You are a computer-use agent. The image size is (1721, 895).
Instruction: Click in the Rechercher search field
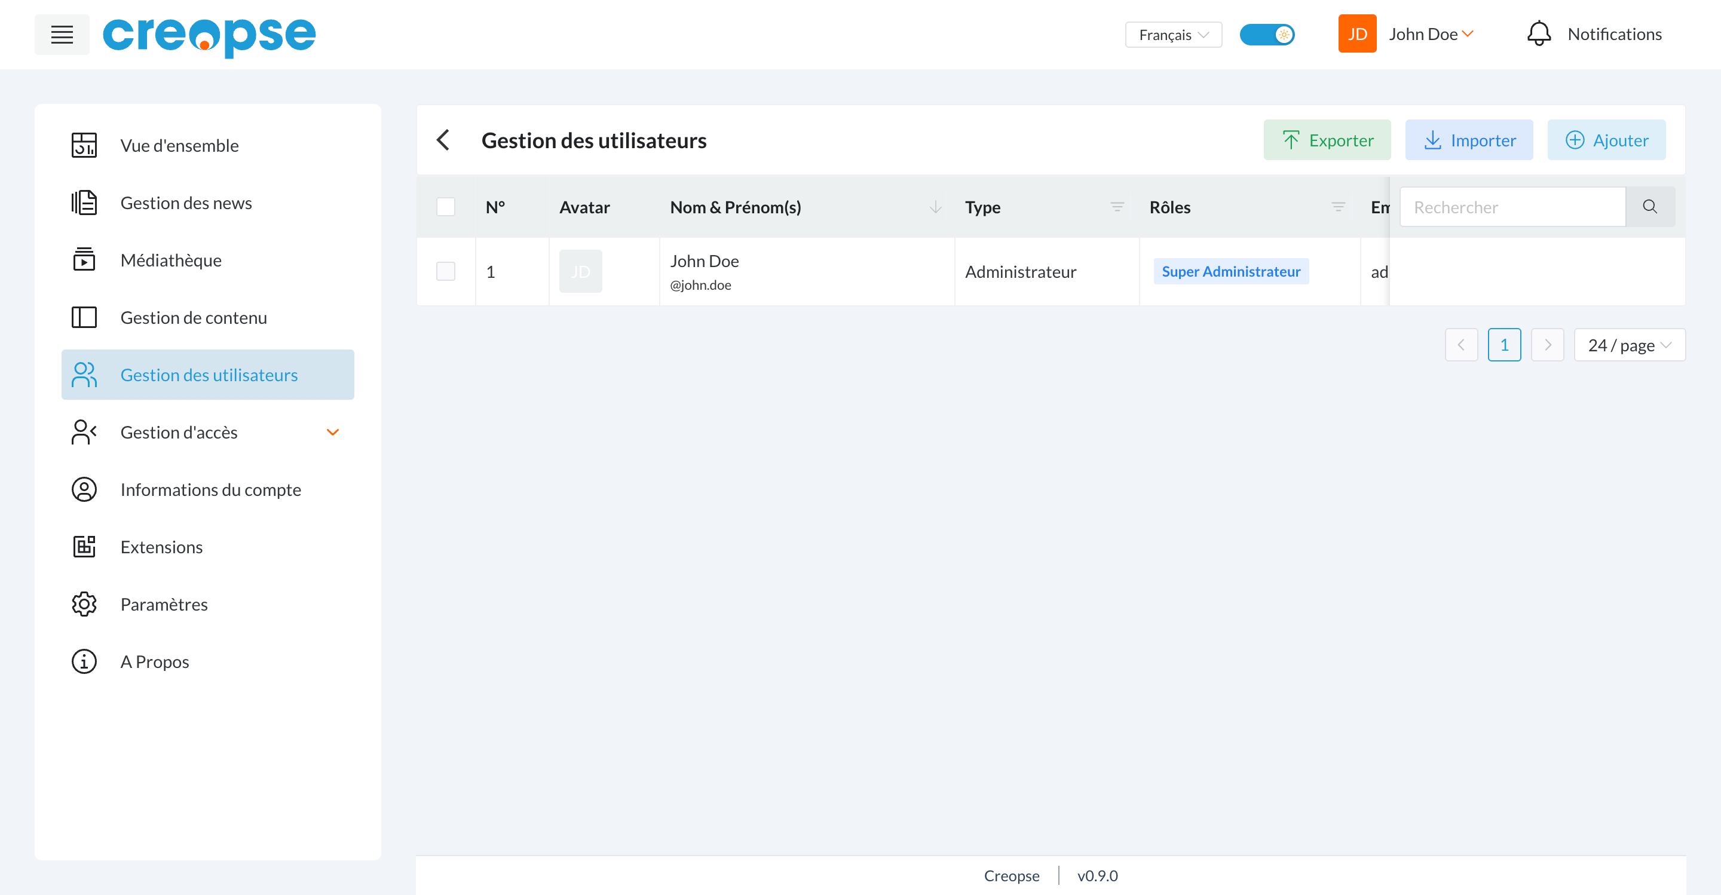point(1512,207)
